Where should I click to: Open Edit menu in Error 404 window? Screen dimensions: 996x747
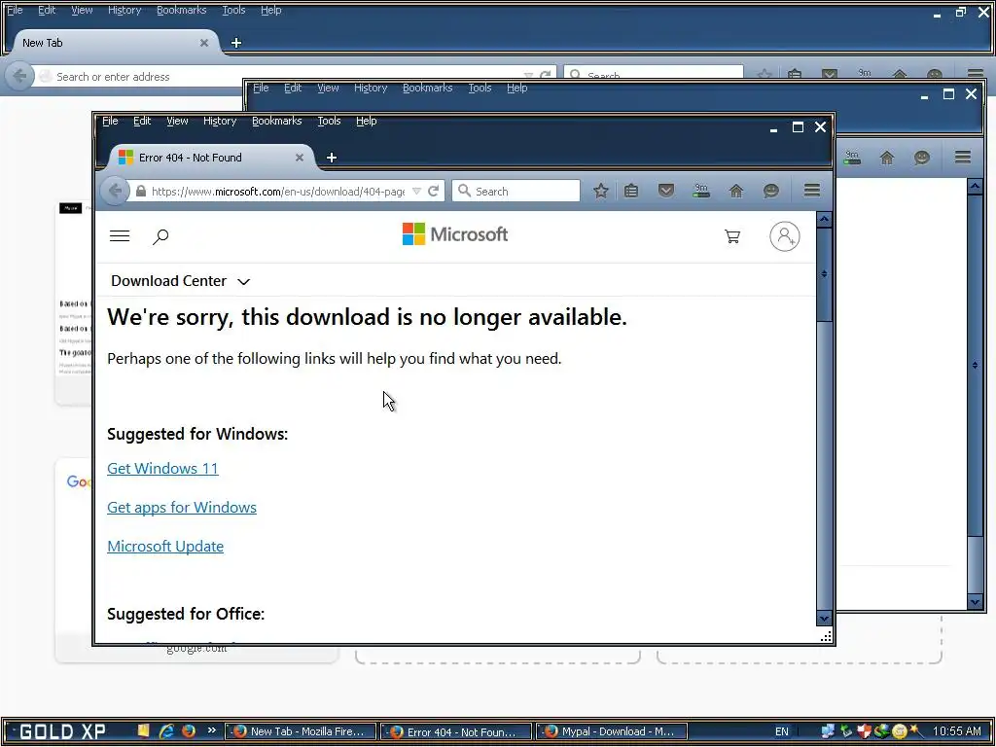pyautogui.click(x=142, y=121)
